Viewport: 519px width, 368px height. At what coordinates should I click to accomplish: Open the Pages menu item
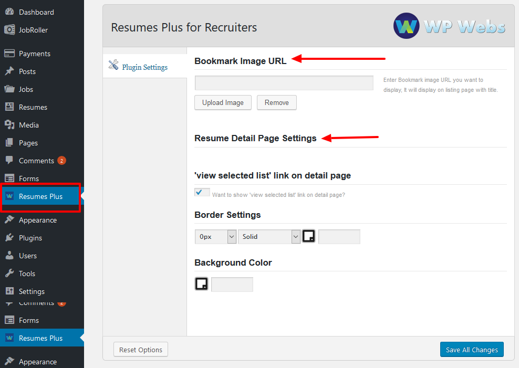click(x=42, y=143)
